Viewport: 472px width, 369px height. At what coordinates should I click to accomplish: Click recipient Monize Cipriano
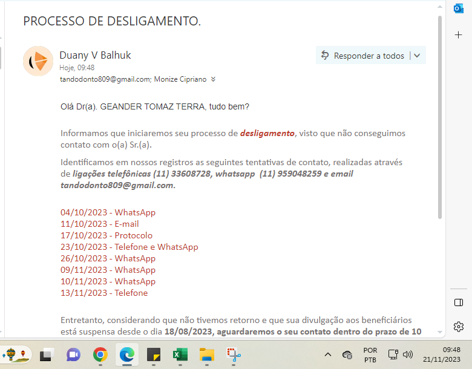point(180,79)
